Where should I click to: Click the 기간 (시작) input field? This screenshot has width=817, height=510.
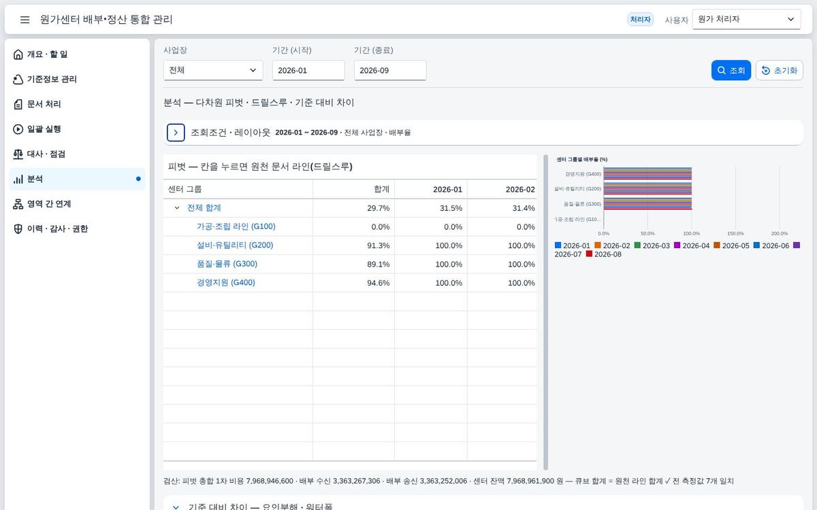(308, 71)
